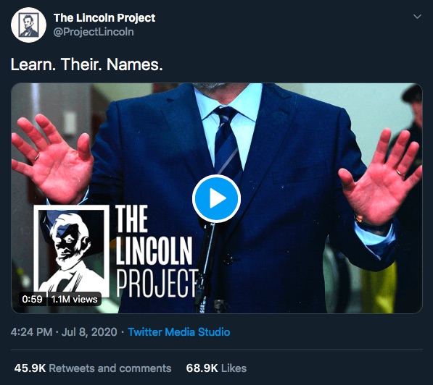Image resolution: width=433 pixels, height=385 pixels.
Task: Click The Lincoln Project profile avatar
Action: tap(28, 25)
